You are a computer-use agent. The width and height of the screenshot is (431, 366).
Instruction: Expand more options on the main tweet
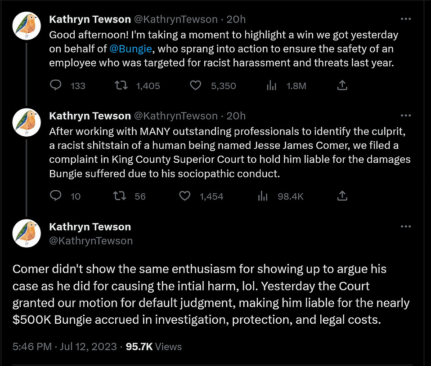406,227
